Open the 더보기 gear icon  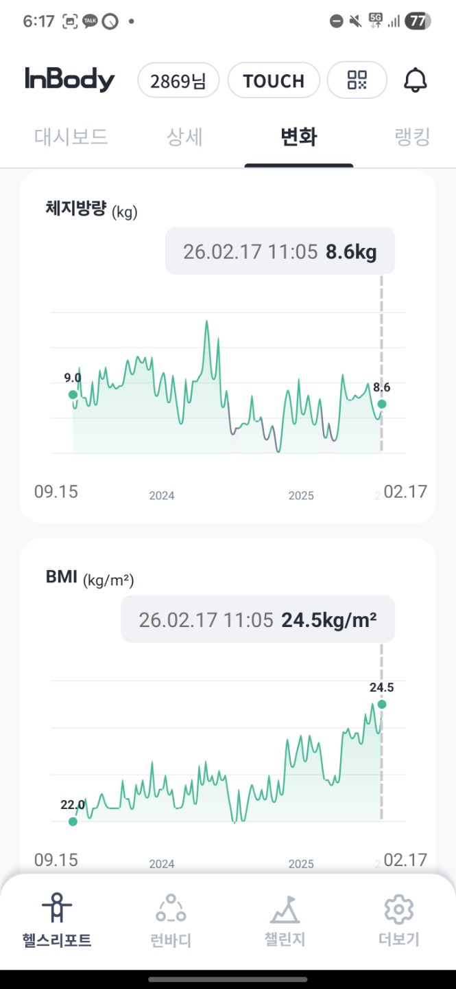point(398,909)
